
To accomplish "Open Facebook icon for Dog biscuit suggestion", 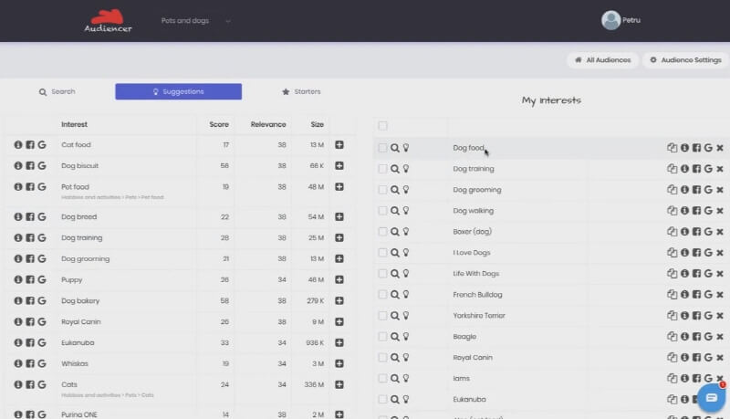I will click(30, 166).
